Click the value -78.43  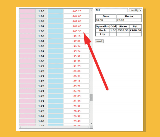[77, 111]
